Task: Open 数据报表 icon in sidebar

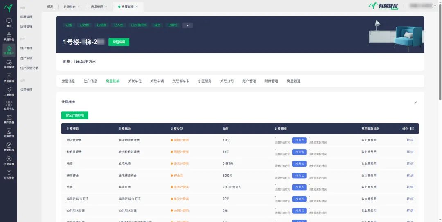Action: [x=9, y=147]
